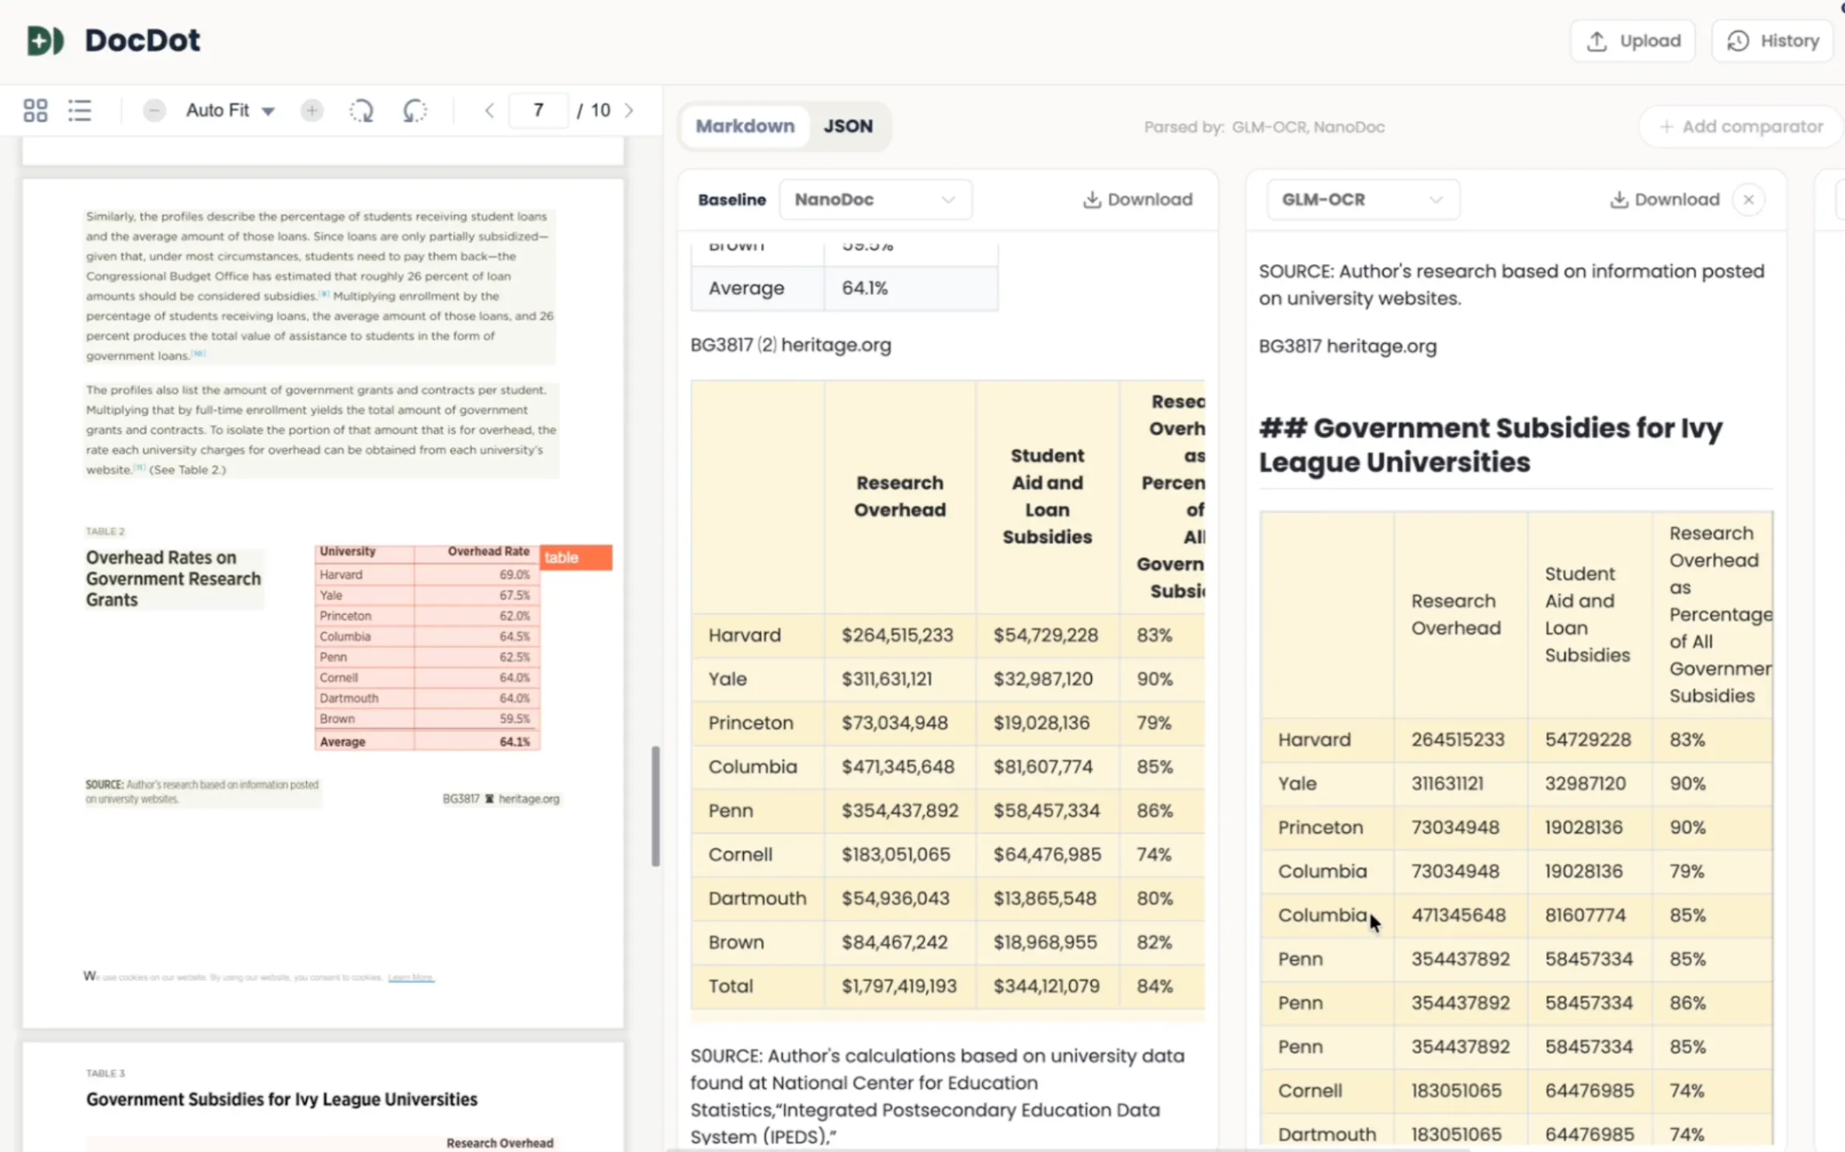Open the History panel
Viewport: 1845px width, 1152px height.
pos(1773,40)
